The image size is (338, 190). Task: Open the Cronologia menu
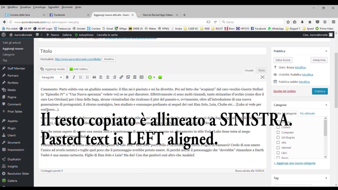[x=39, y=7]
